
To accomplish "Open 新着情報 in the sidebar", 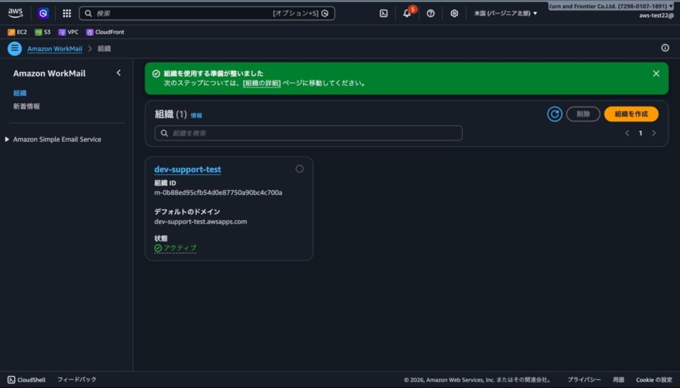I will (x=27, y=106).
